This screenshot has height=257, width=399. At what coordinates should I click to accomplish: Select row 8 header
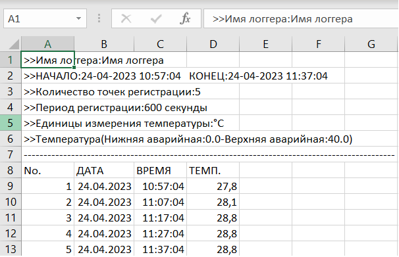(x=11, y=170)
